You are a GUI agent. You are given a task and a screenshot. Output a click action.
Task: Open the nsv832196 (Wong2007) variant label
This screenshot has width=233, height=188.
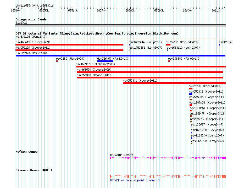(31, 37)
